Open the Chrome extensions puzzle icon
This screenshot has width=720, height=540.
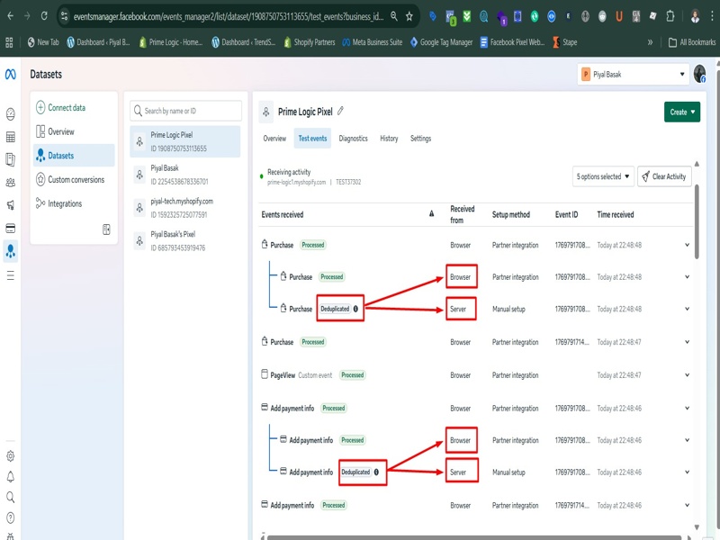point(670,16)
